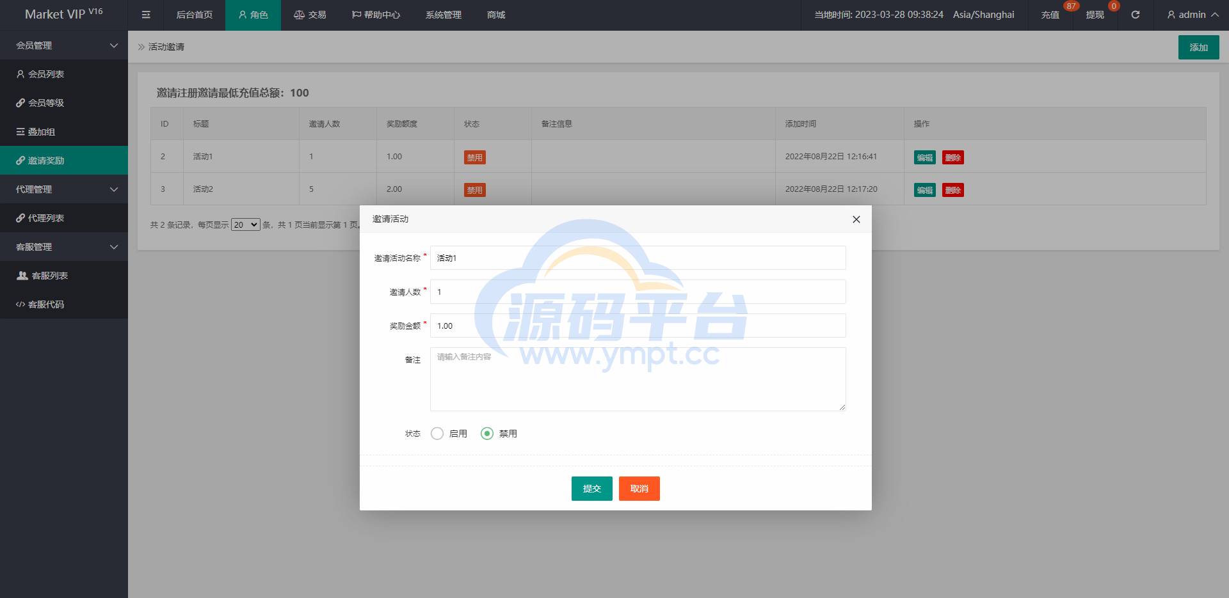Click the green 添加 button
This screenshot has height=598, width=1229.
1198,47
